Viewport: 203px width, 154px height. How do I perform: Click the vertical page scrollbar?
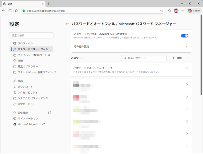click(x=201, y=55)
